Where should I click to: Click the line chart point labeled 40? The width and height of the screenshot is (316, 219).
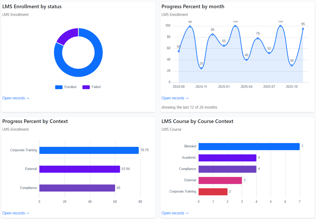(x=246, y=60)
